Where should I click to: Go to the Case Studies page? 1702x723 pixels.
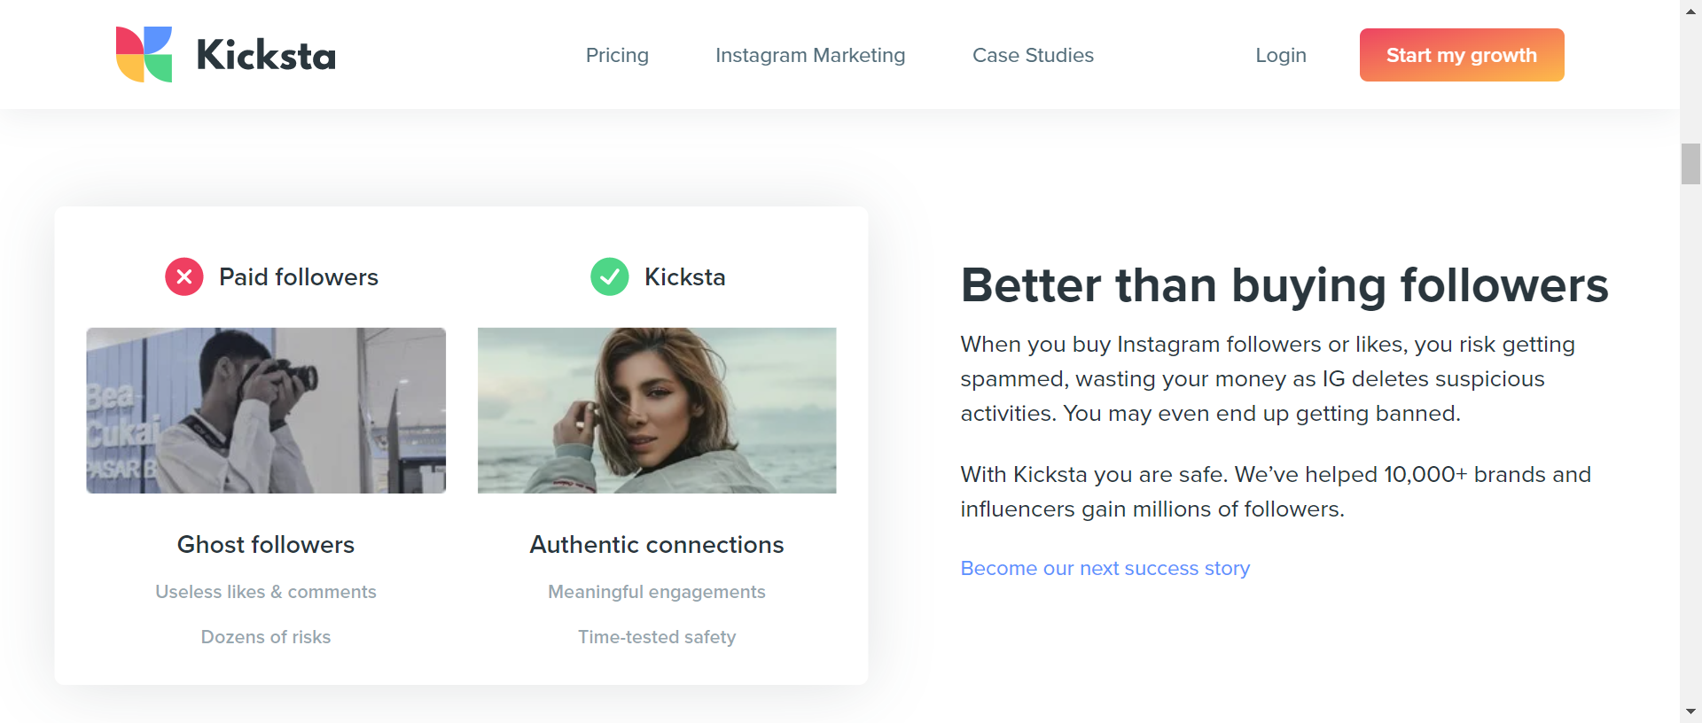[x=1033, y=55]
